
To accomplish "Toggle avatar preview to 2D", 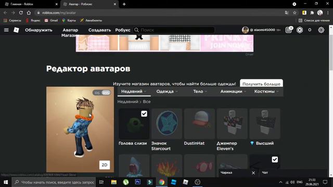I will click(105, 165).
